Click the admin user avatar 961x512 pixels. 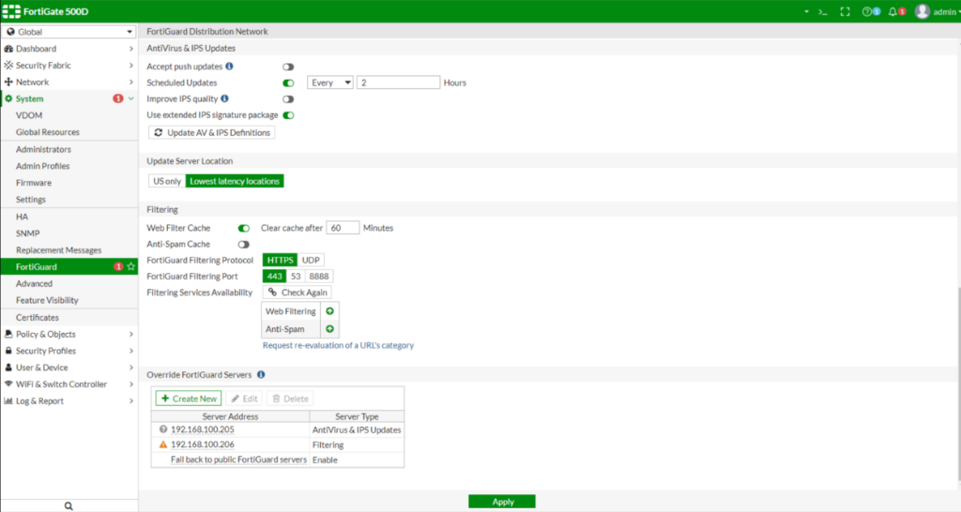923,11
